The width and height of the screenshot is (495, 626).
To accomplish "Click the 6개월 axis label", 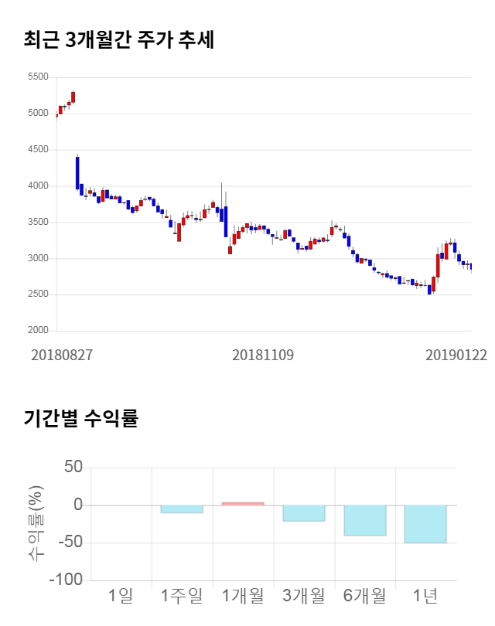I will [x=365, y=596].
